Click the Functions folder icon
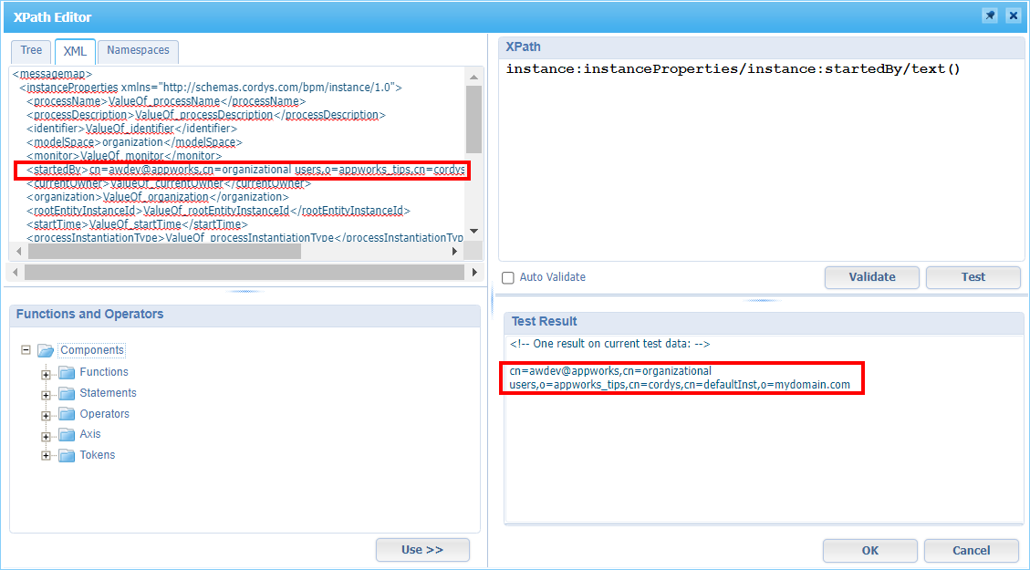The image size is (1030, 570). [x=67, y=372]
